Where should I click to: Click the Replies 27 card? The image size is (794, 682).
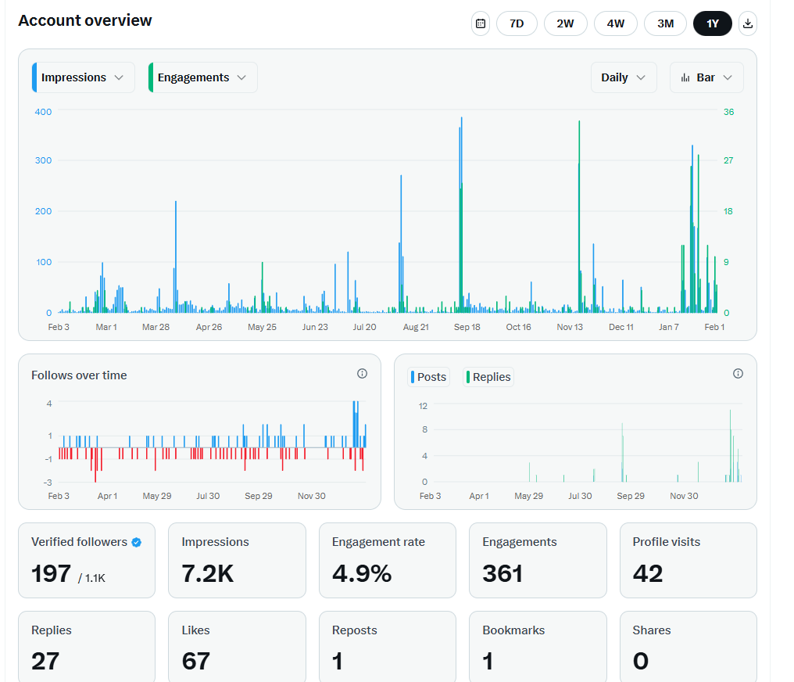[x=87, y=647]
